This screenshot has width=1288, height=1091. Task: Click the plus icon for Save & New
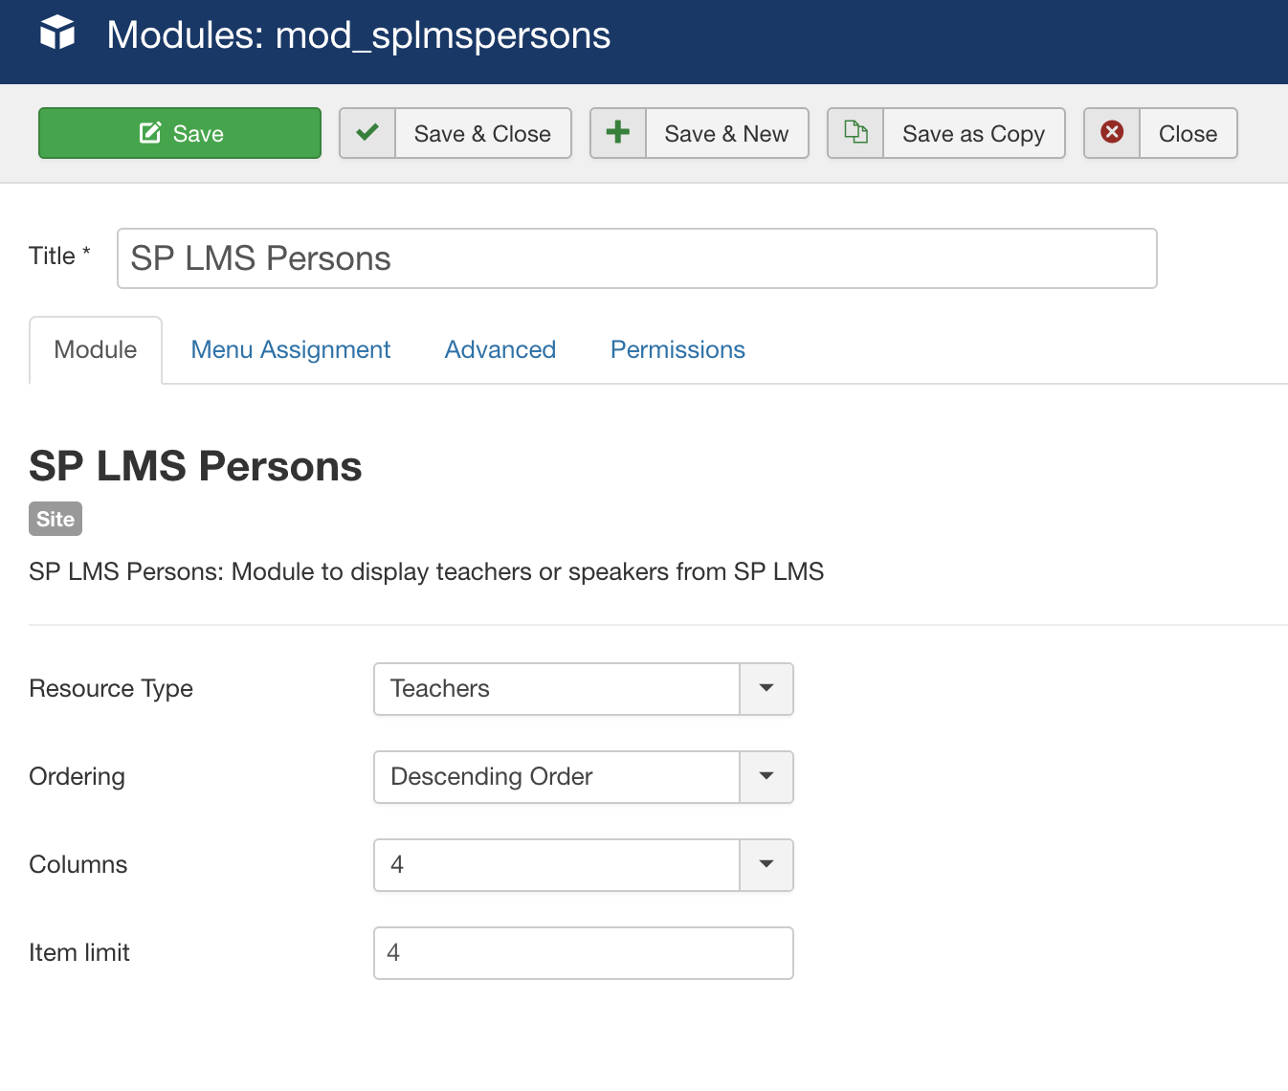click(618, 133)
